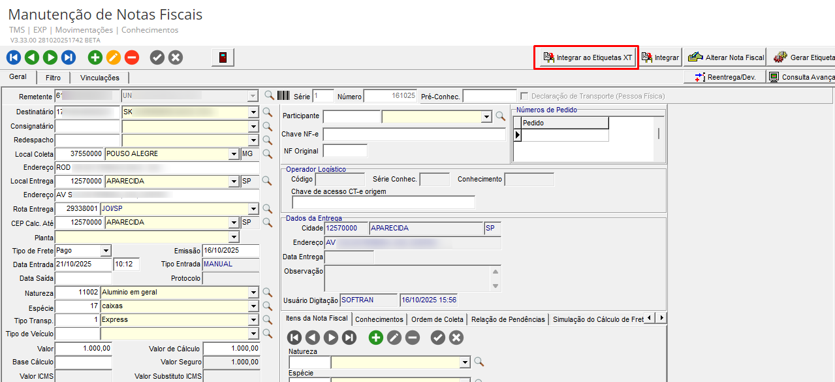Click the orange edit pencil icon
835x382 pixels.
click(x=114, y=57)
